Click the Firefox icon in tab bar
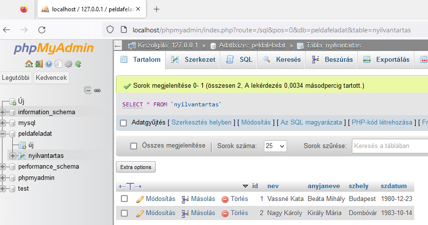This screenshot has width=428, height=225. pyautogui.click(x=24, y=9)
